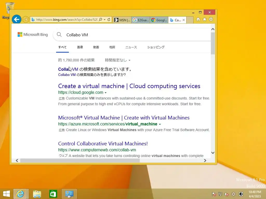This screenshot has height=199, width=266.
Task: Maximize the Internet Explorer window
Action: point(200,12)
